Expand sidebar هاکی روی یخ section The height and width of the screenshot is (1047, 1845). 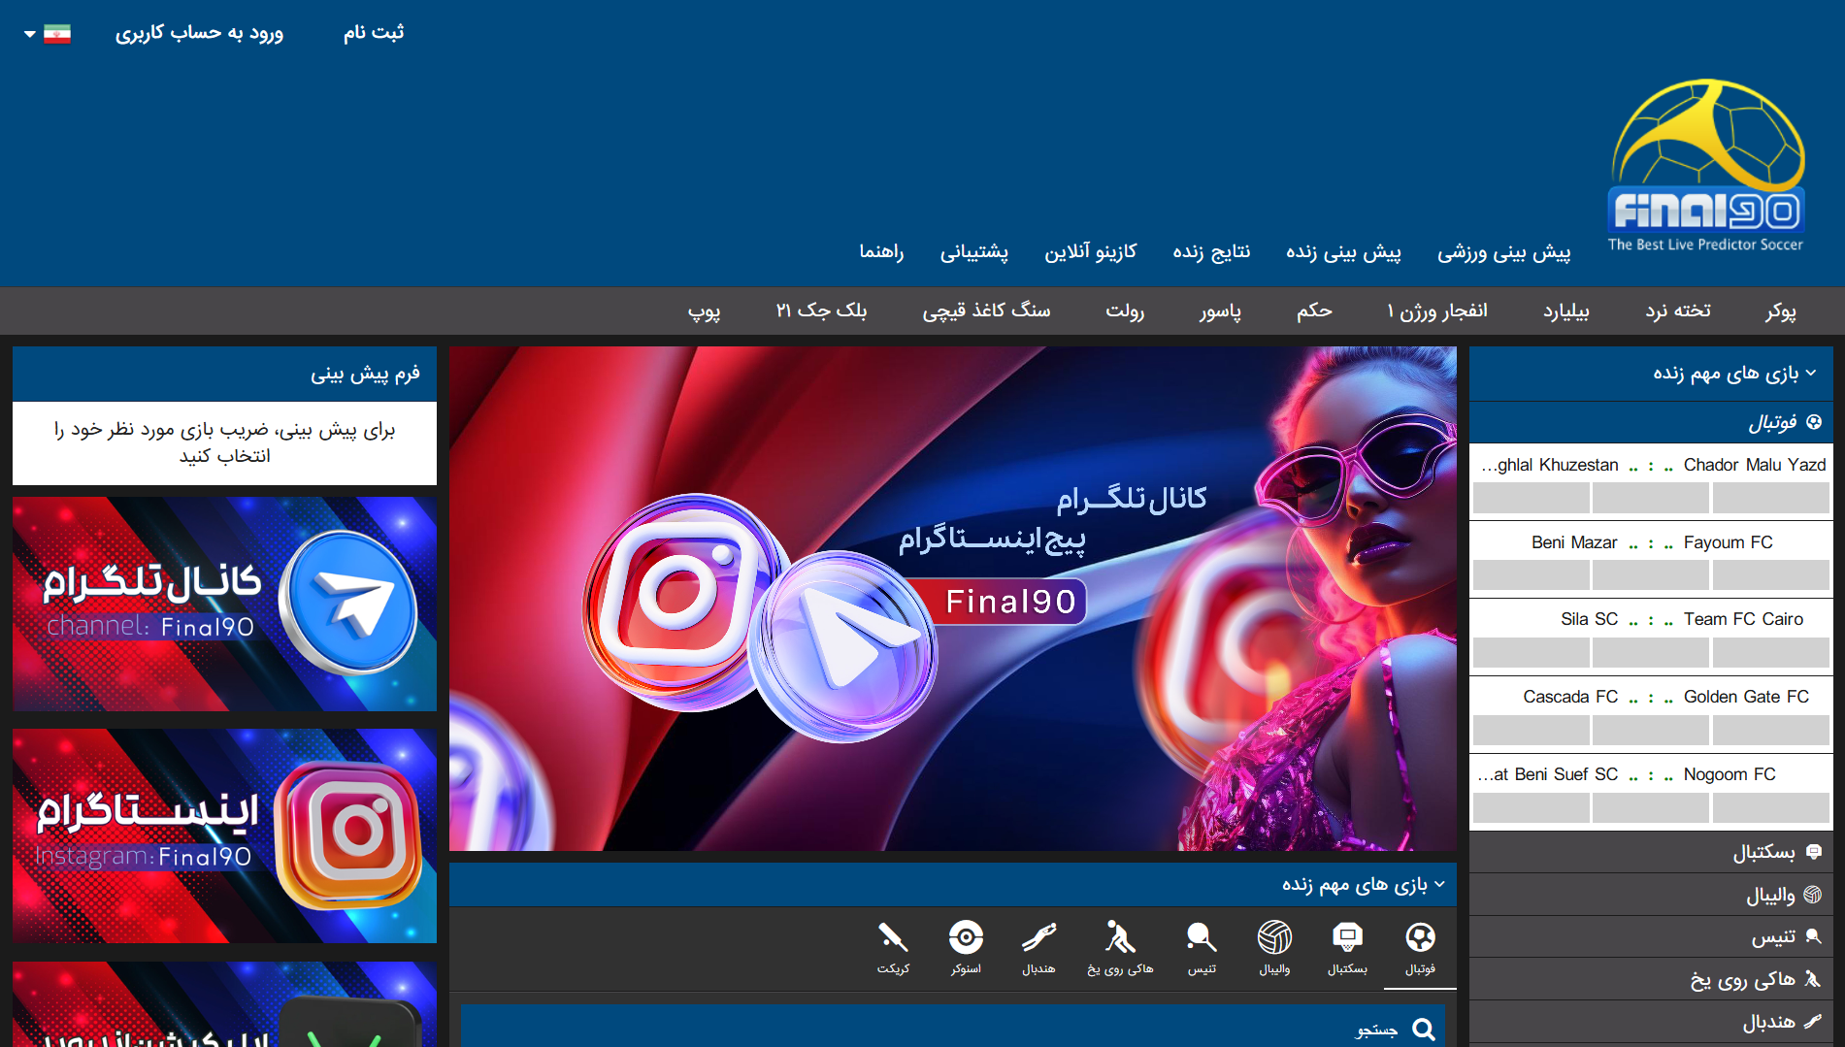point(1651,980)
